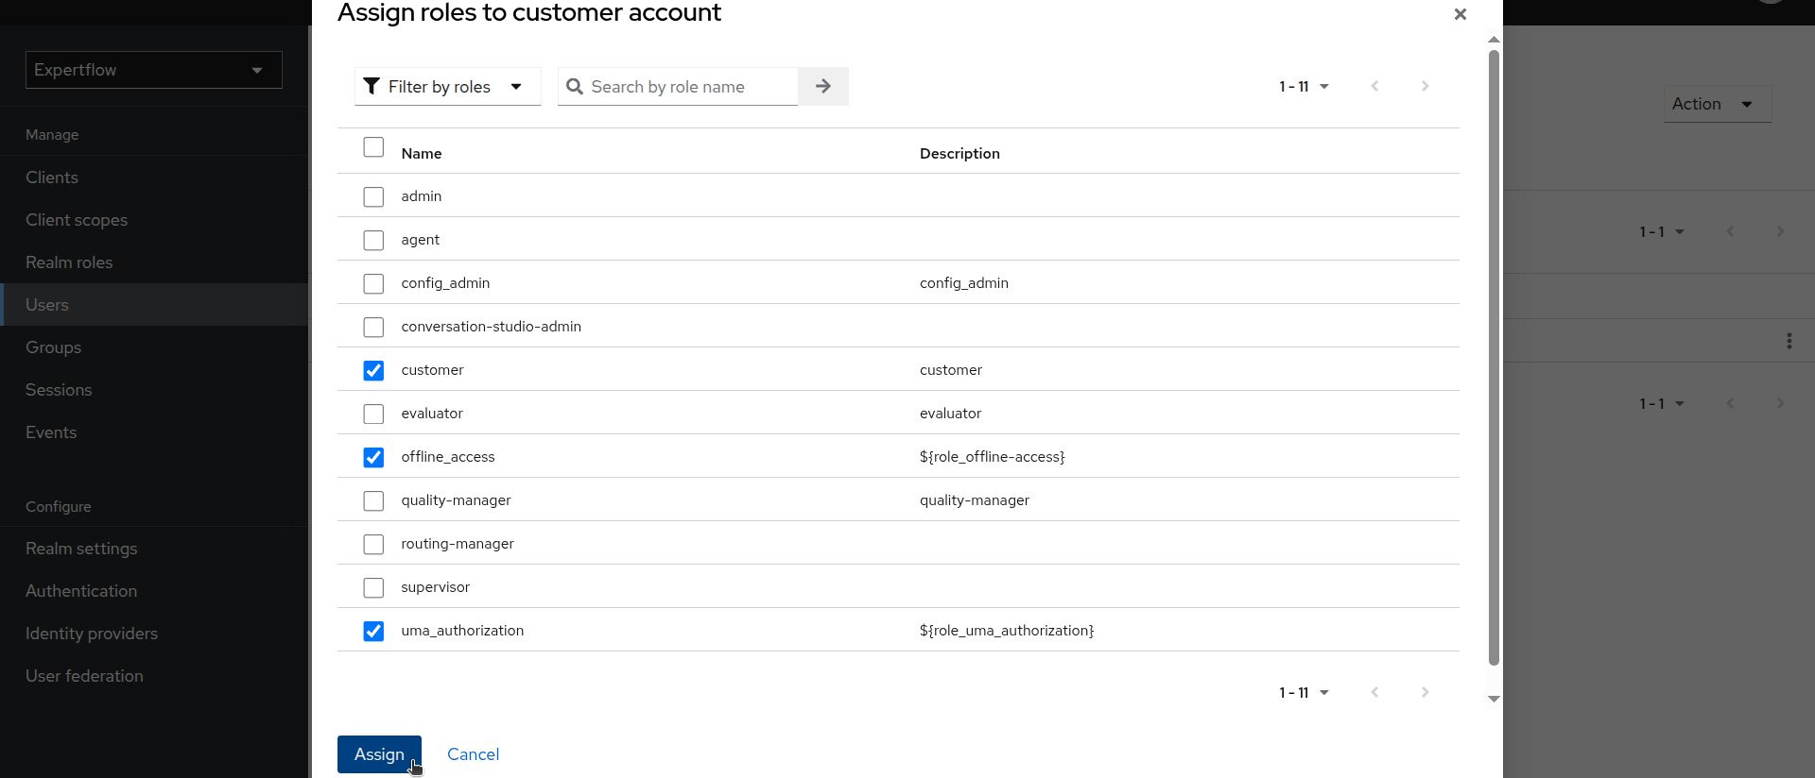Click the filter funnel icon
Image resolution: width=1815 pixels, height=778 pixels.
coord(372,87)
